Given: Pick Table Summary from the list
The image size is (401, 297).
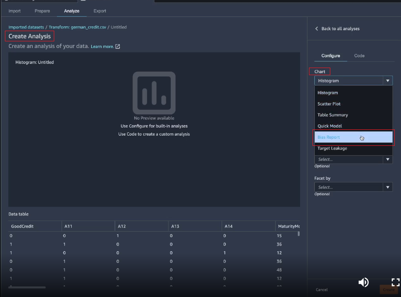Looking at the screenshot, I should coord(333,115).
